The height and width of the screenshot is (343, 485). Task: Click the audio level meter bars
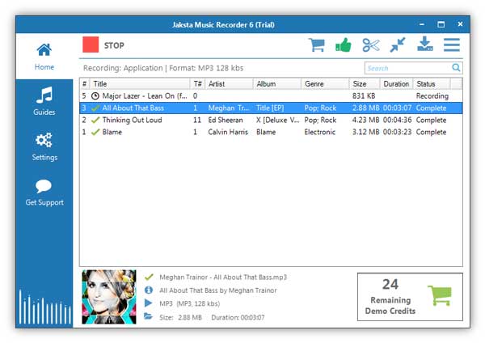[45, 307]
